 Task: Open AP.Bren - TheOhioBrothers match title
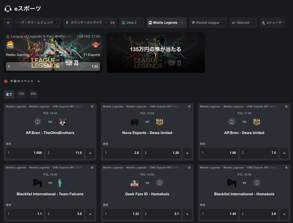50,133
